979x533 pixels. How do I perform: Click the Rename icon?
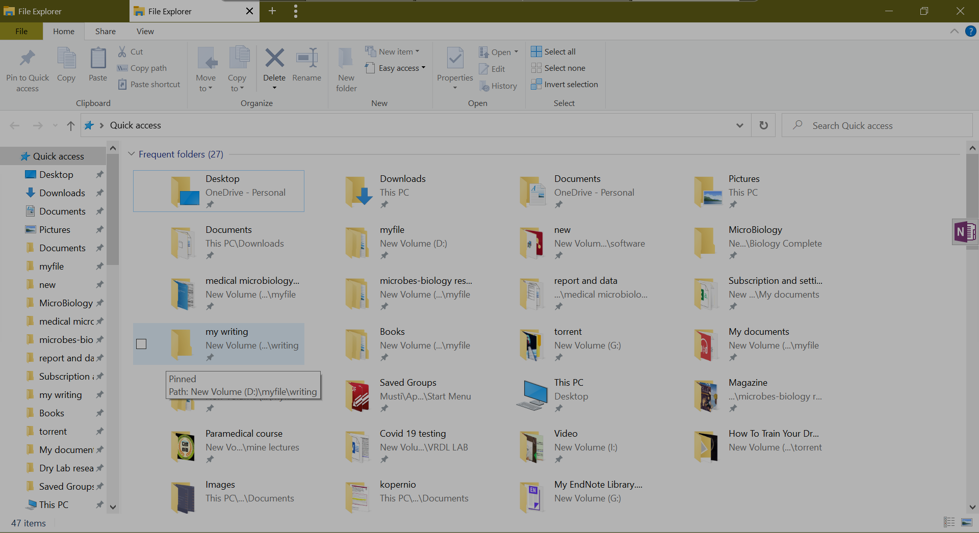(x=306, y=59)
